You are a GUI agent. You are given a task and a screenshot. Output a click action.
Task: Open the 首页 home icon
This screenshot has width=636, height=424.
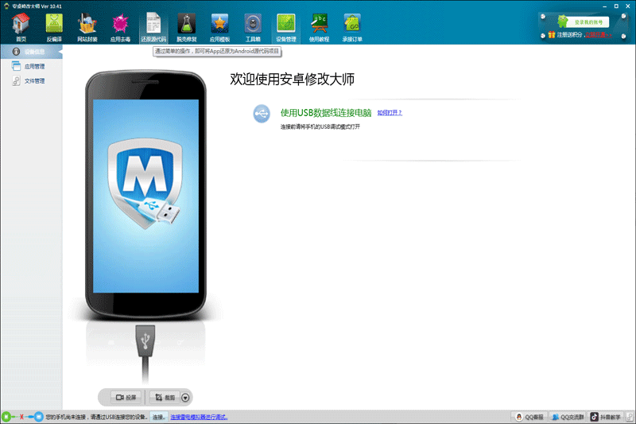(x=21, y=27)
